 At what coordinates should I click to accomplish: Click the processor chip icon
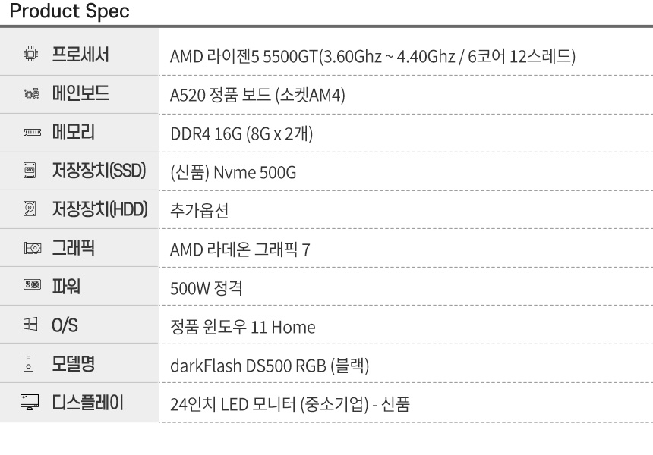[x=31, y=55]
